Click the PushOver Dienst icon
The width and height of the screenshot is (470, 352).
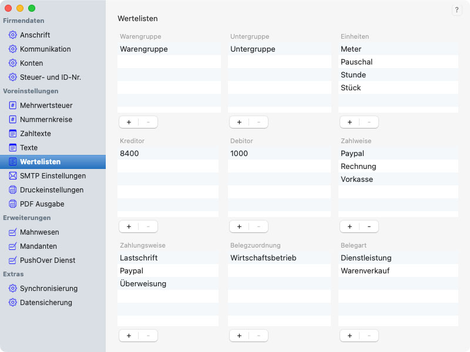(13, 260)
